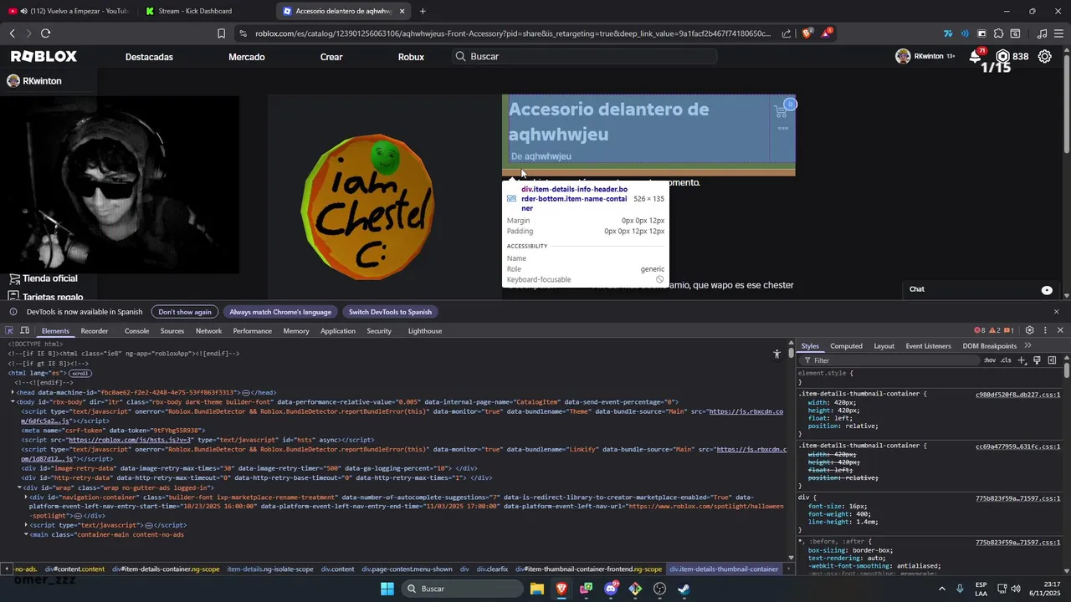This screenshot has width=1071, height=602.
Task: Mute the YouTube tab via speaker icon
Action: click(23, 11)
